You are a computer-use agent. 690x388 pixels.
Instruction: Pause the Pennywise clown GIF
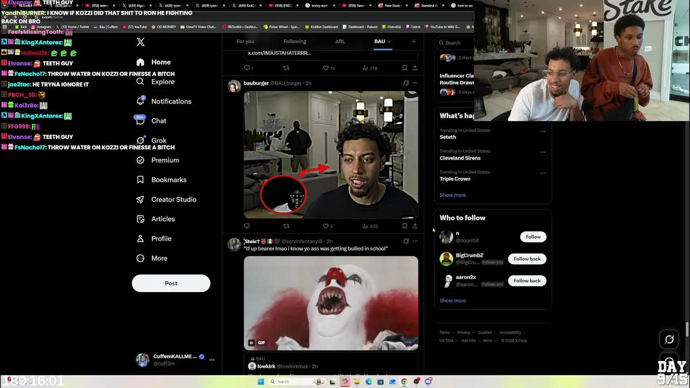[251, 343]
